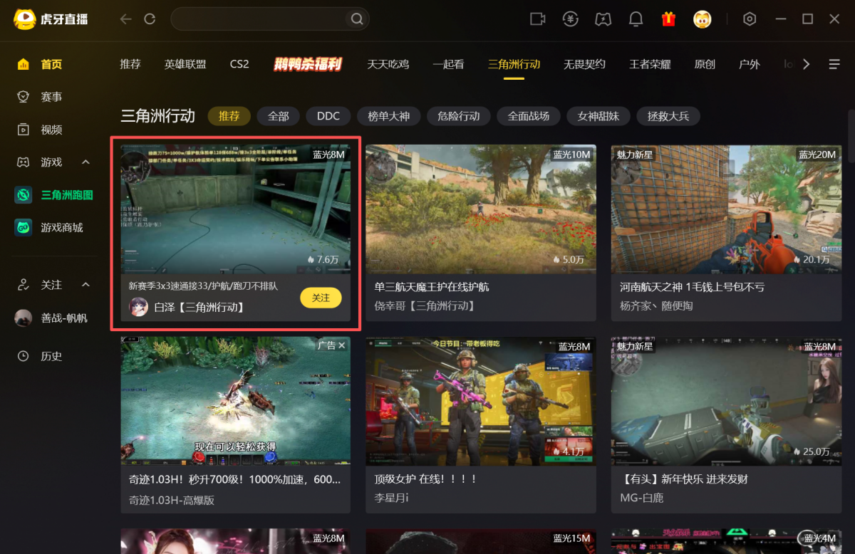The width and height of the screenshot is (855, 554).
Task: Click the search magnifier icon
Action: tap(357, 19)
